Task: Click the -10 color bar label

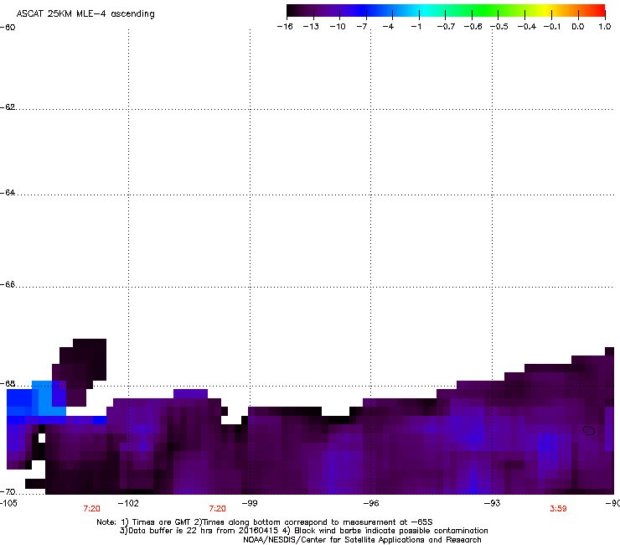Action: pyautogui.click(x=338, y=27)
